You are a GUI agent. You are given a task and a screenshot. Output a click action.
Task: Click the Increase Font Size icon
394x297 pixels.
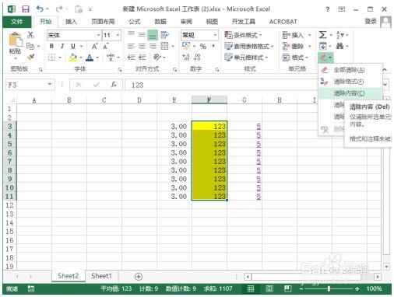coord(95,47)
